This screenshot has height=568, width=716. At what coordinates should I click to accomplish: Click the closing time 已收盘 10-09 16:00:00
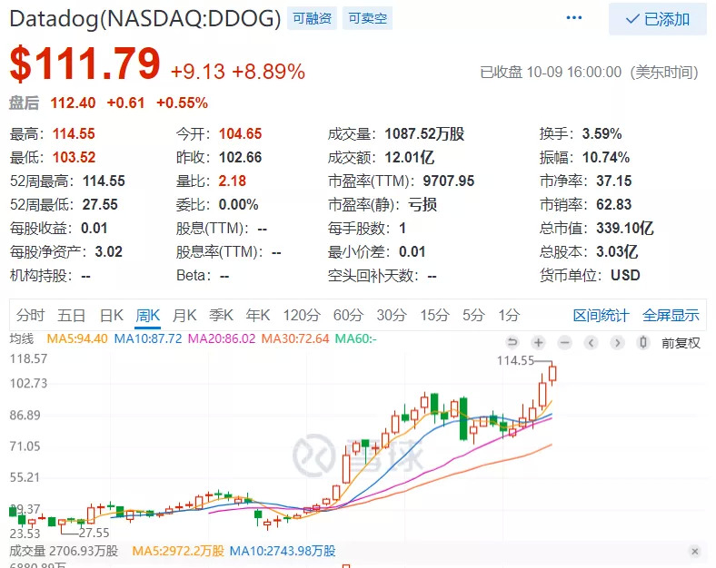coord(551,73)
